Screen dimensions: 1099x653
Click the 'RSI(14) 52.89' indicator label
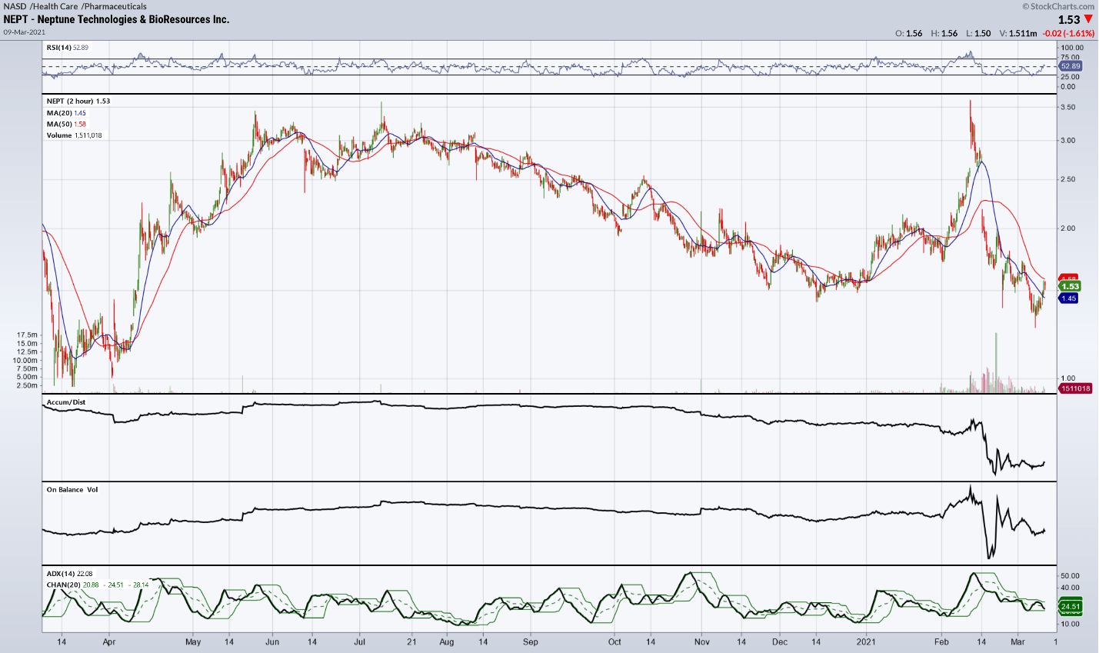click(x=68, y=48)
